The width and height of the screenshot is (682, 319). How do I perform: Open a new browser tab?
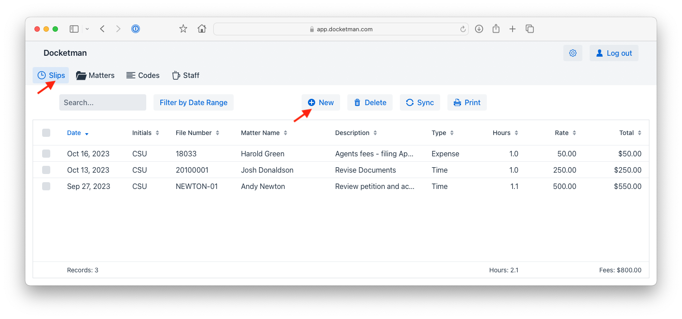pyautogui.click(x=513, y=29)
